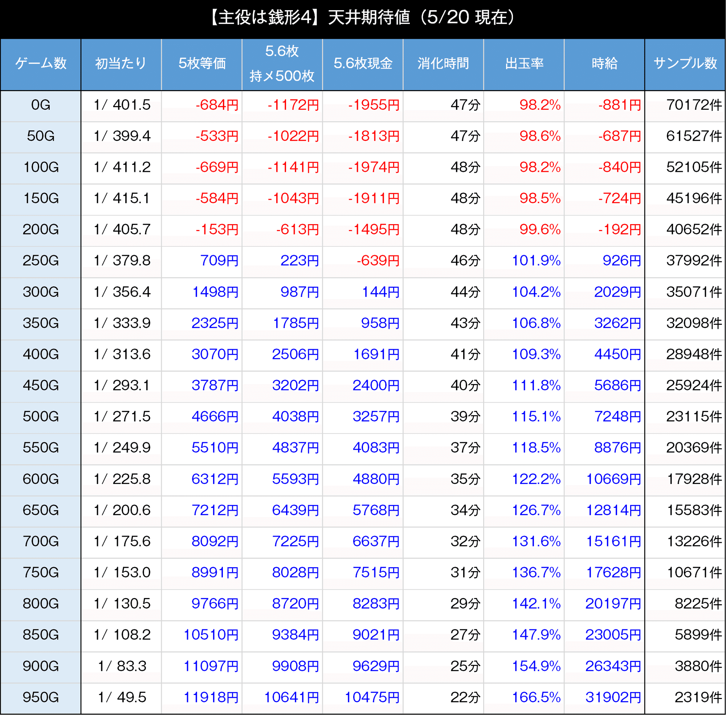Click the table title 主役は銭形4 天井期待値
The height and width of the screenshot is (715, 726).
pyautogui.click(x=363, y=18)
